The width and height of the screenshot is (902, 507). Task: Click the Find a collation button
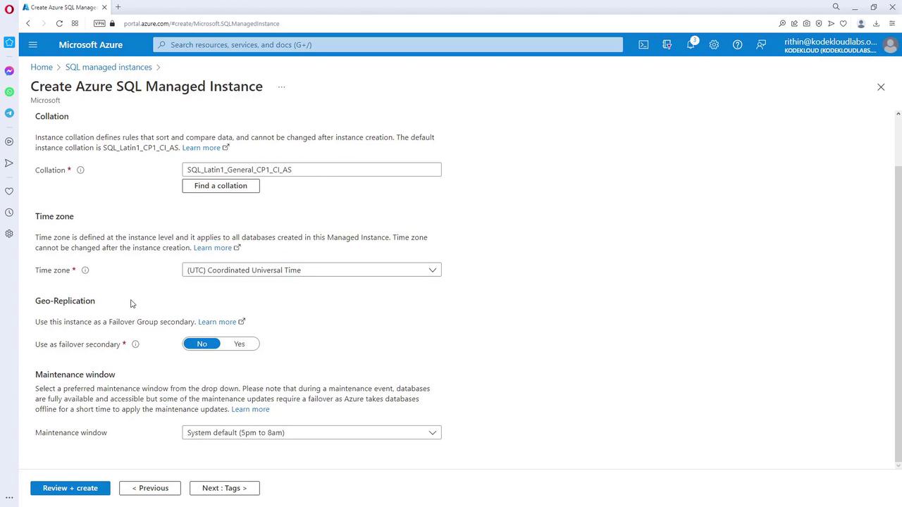[221, 186]
